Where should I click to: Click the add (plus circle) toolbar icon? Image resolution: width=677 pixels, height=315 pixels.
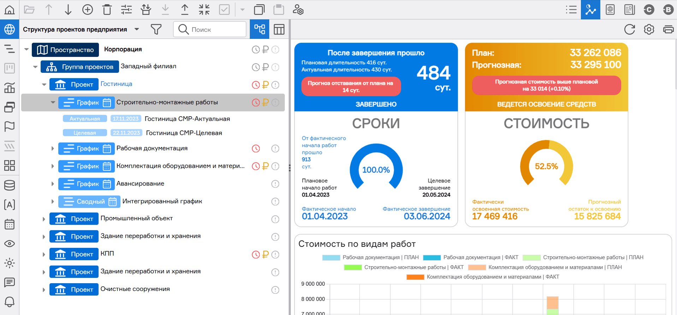tap(87, 10)
